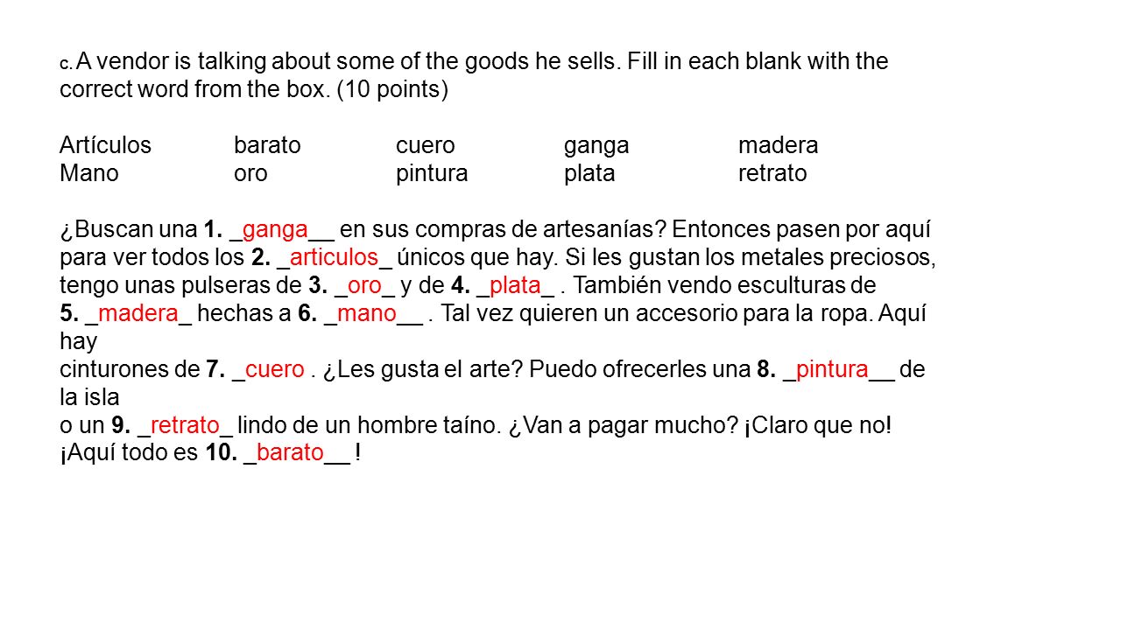This screenshot has height=630, width=1121.
Task: Click the bold number '10.' in the last line
Action: (222, 454)
